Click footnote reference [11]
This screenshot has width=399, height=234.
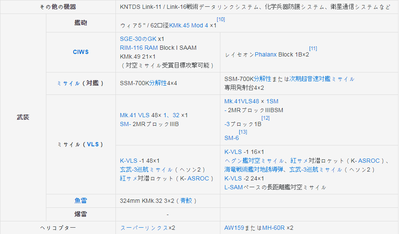click(313, 49)
